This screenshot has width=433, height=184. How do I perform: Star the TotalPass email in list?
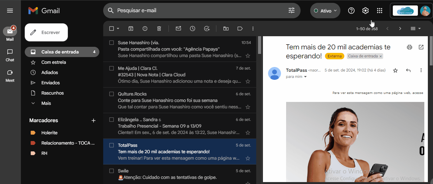pos(248,158)
